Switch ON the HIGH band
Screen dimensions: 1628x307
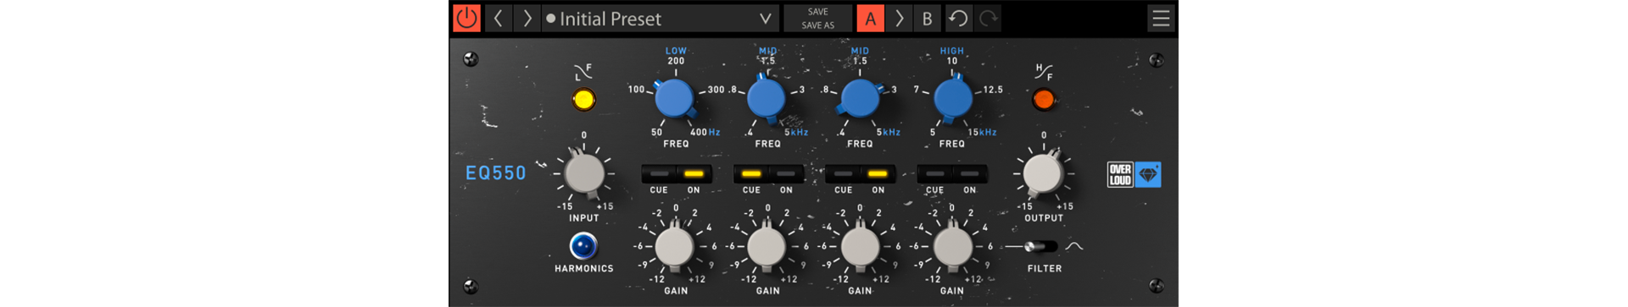[969, 173]
